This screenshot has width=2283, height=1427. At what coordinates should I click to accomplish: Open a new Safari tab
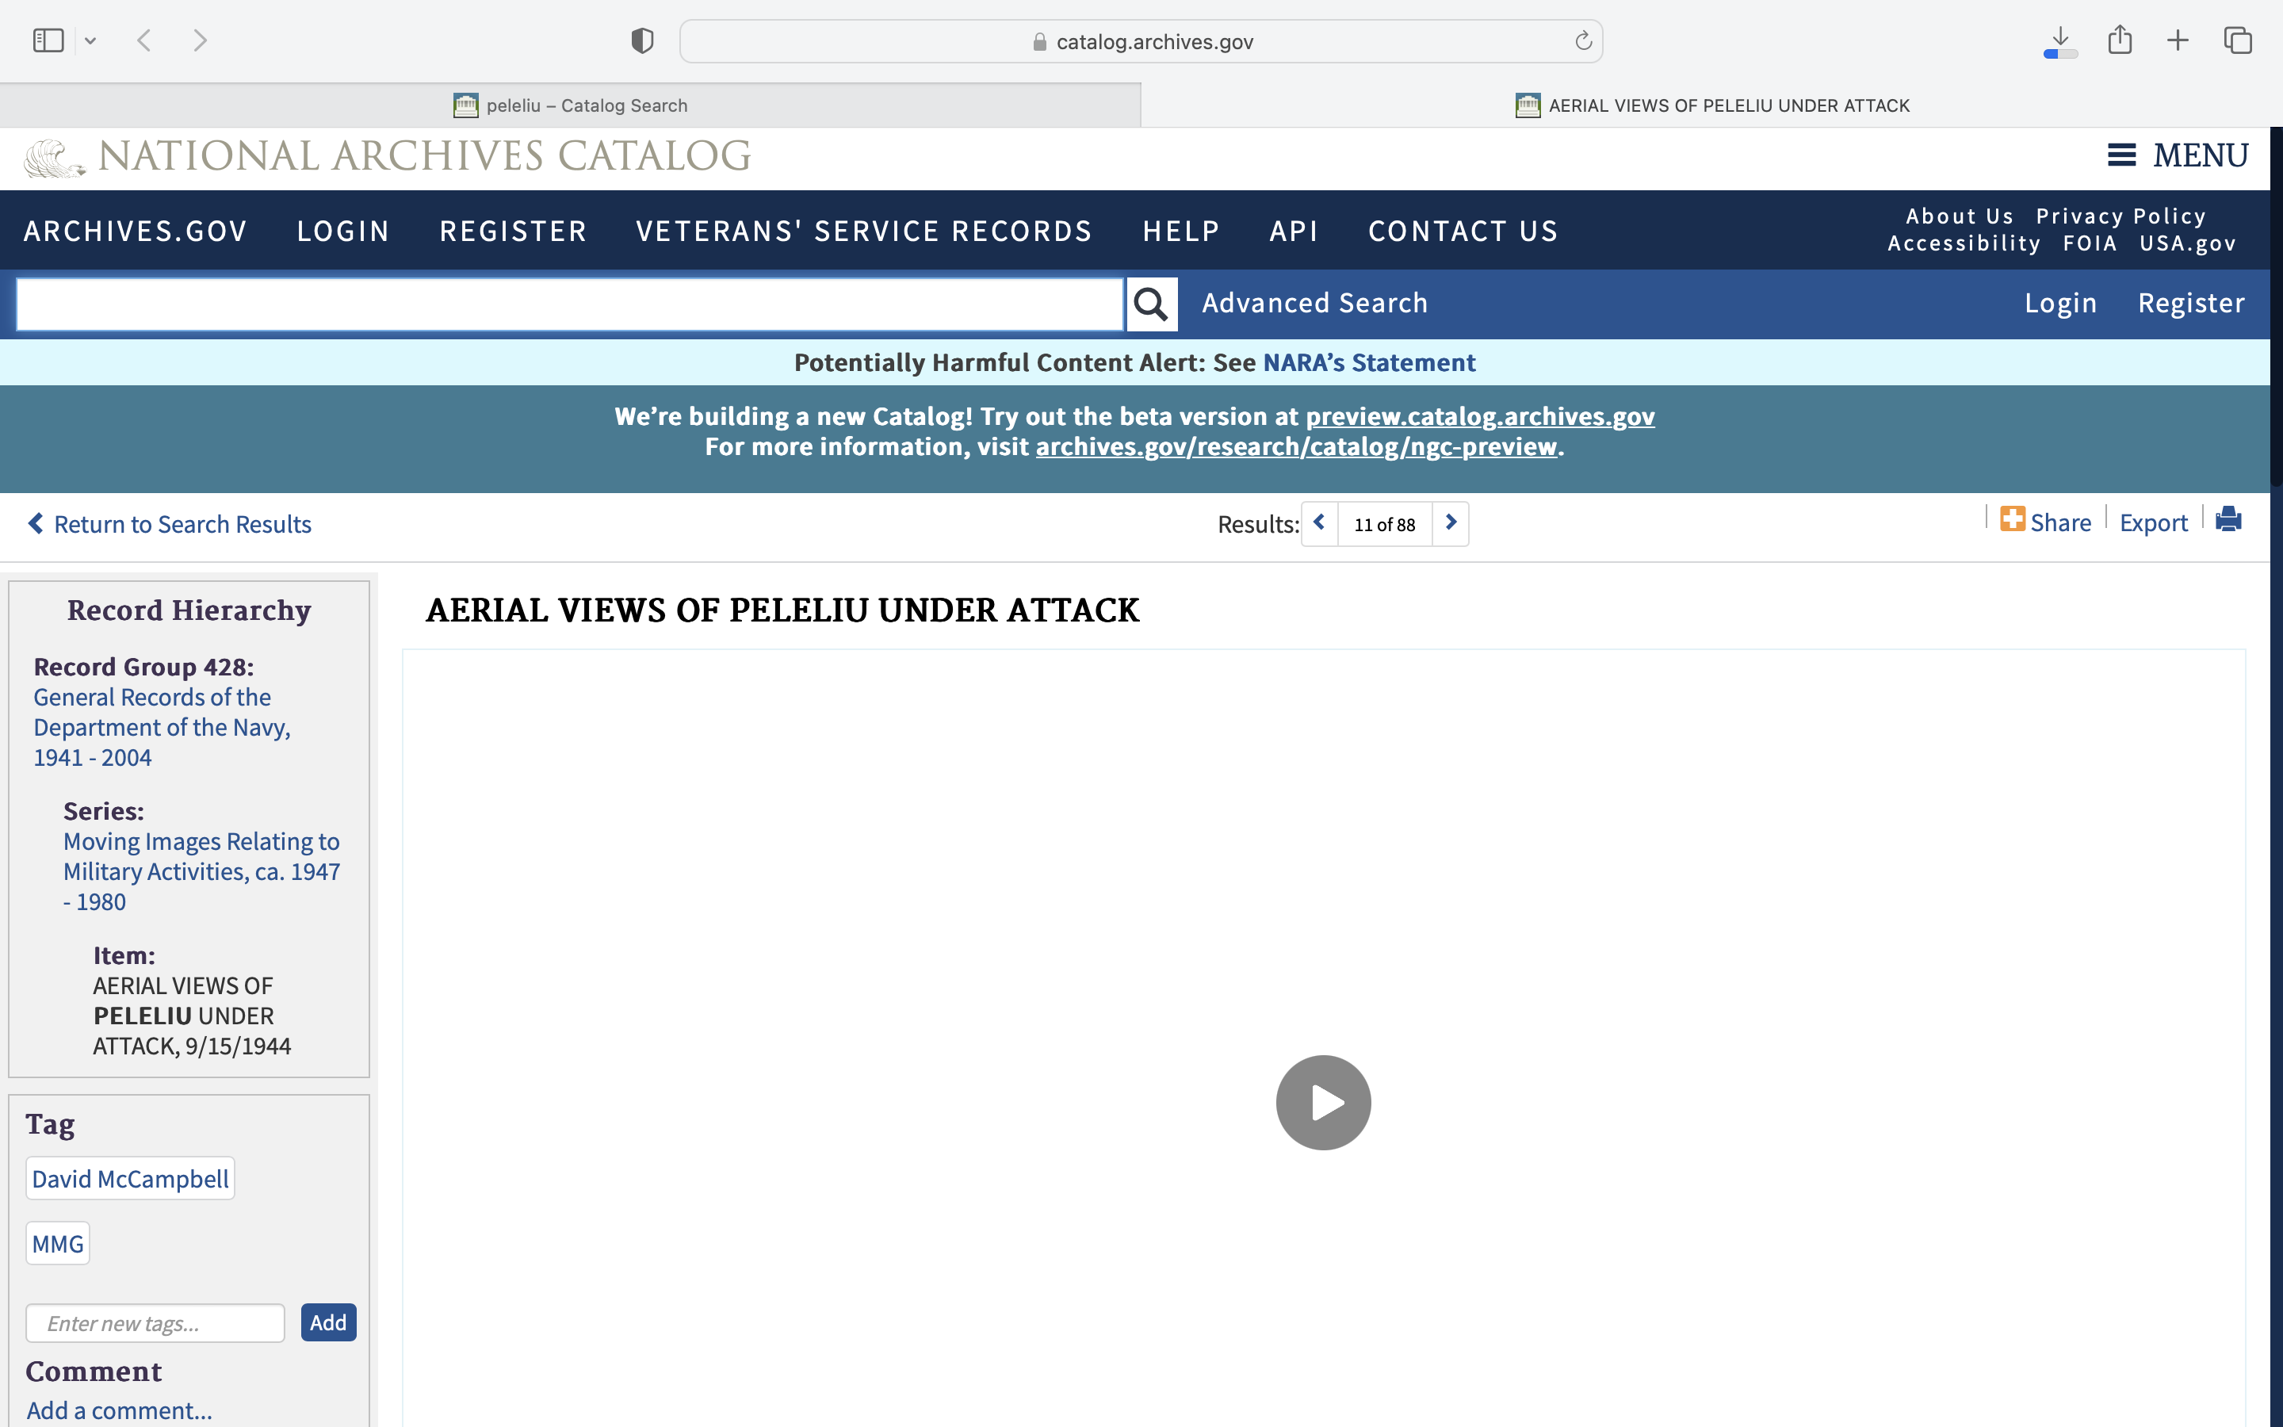[2178, 40]
